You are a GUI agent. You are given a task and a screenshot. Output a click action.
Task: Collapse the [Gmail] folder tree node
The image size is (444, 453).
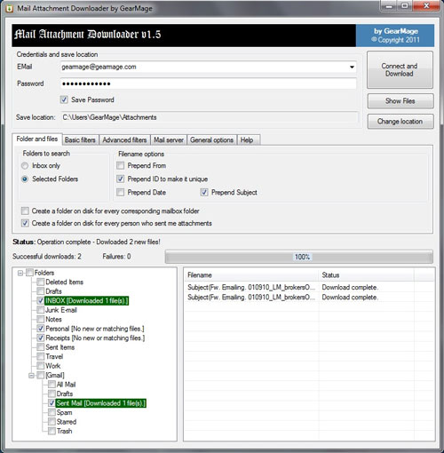pos(31,376)
